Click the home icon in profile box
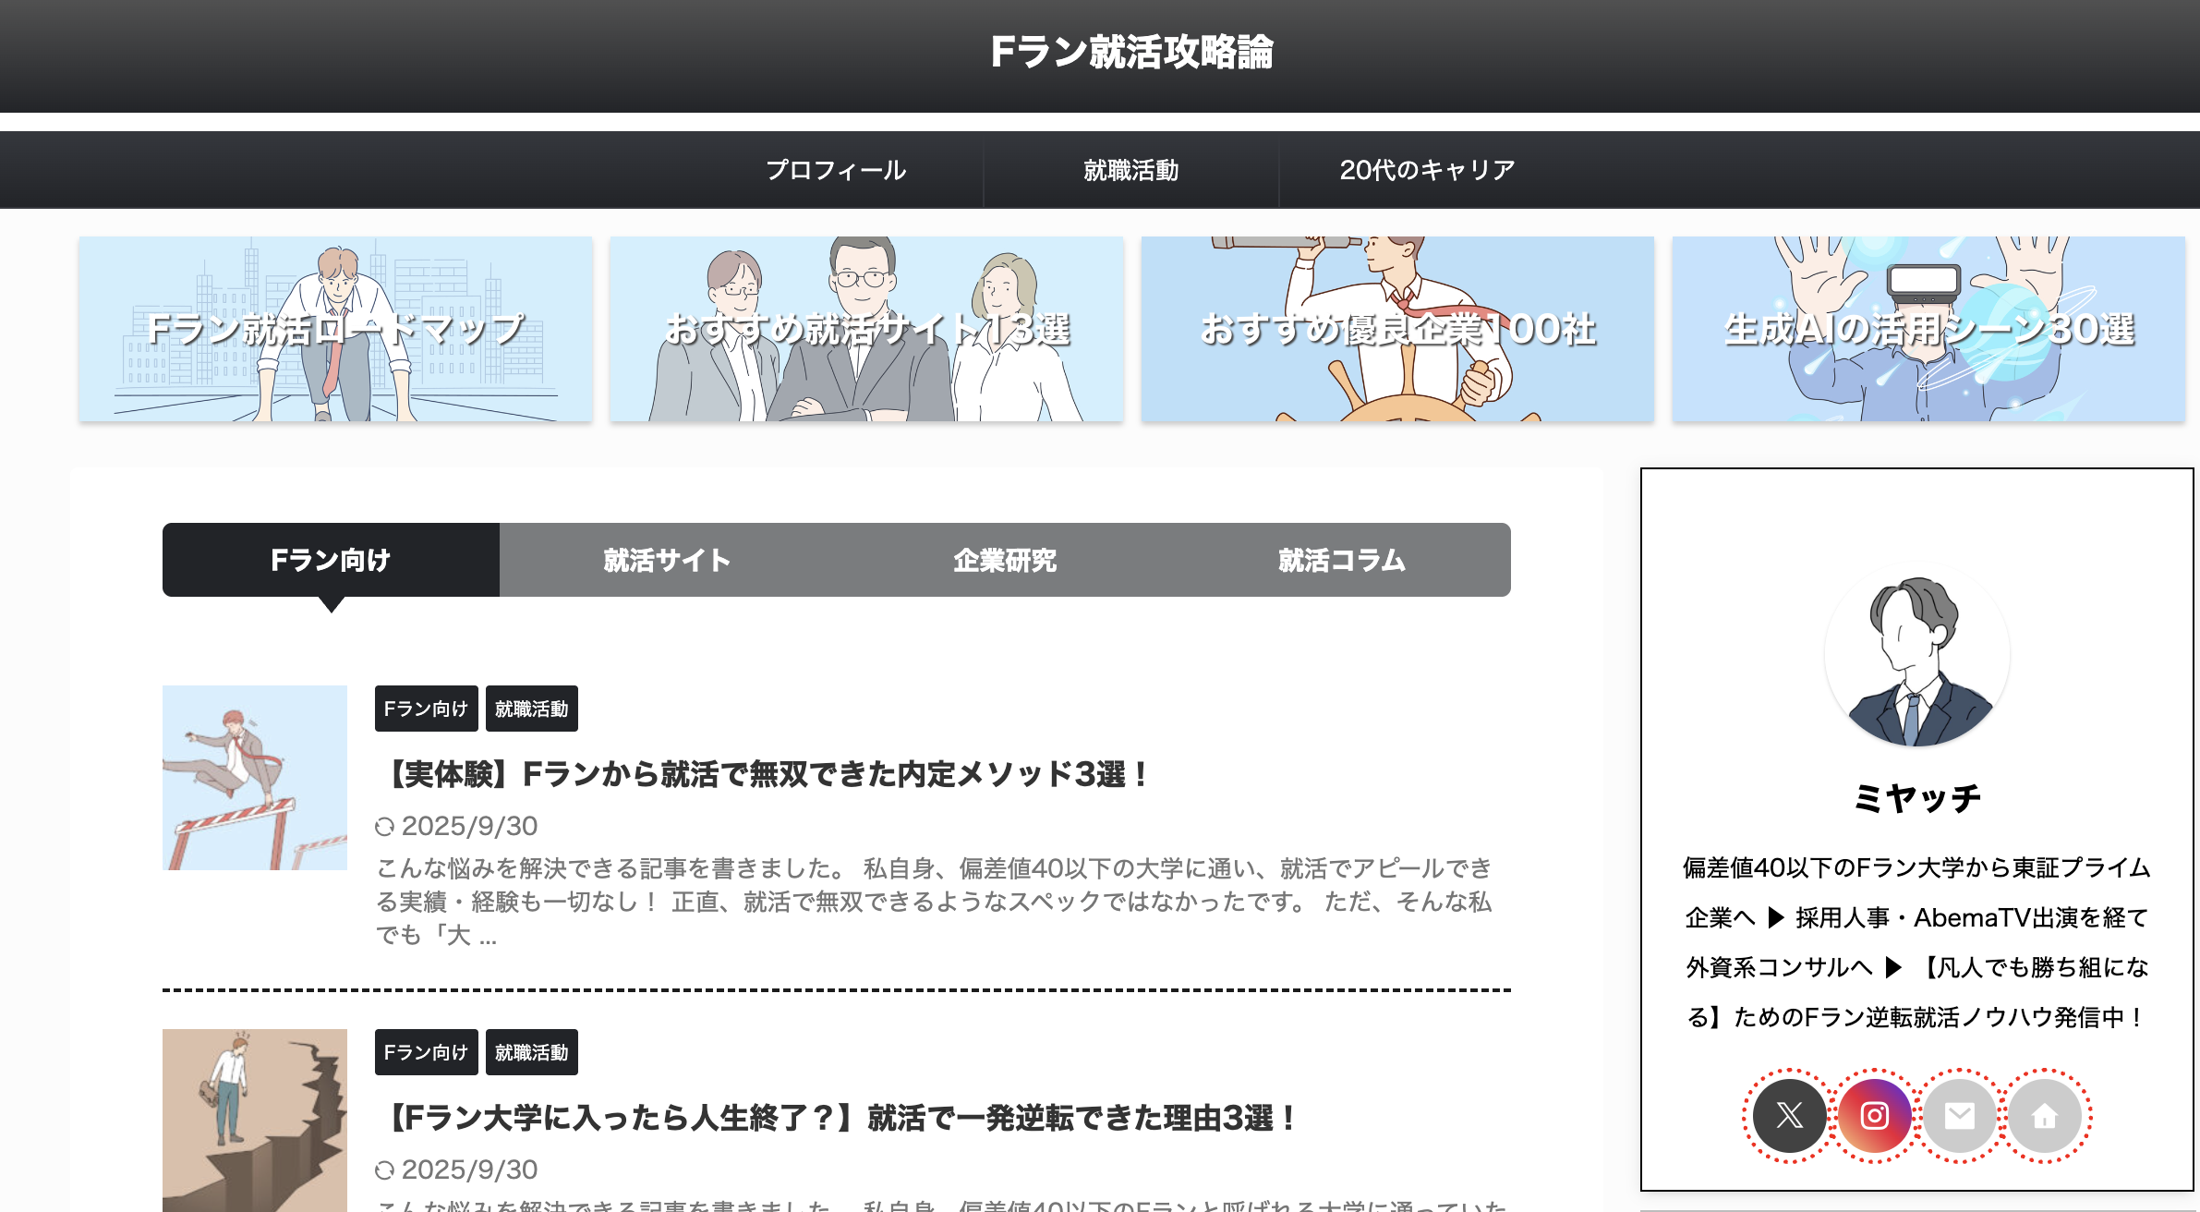The image size is (2200, 1212). click(x=2044, y=1116)
